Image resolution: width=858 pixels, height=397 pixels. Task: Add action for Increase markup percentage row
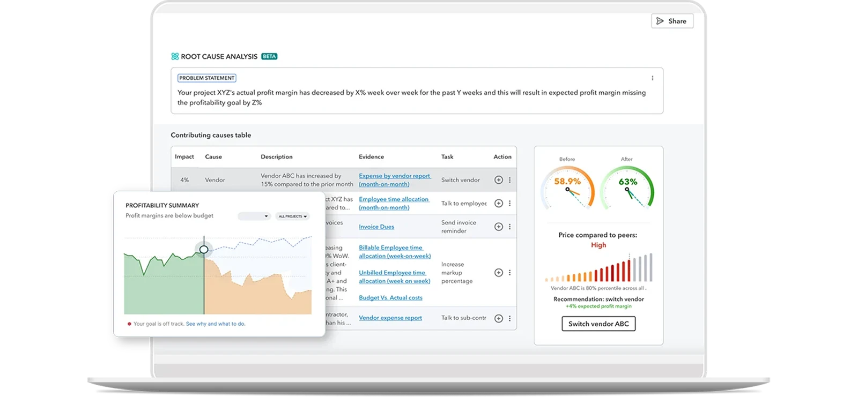coord(499,273)
